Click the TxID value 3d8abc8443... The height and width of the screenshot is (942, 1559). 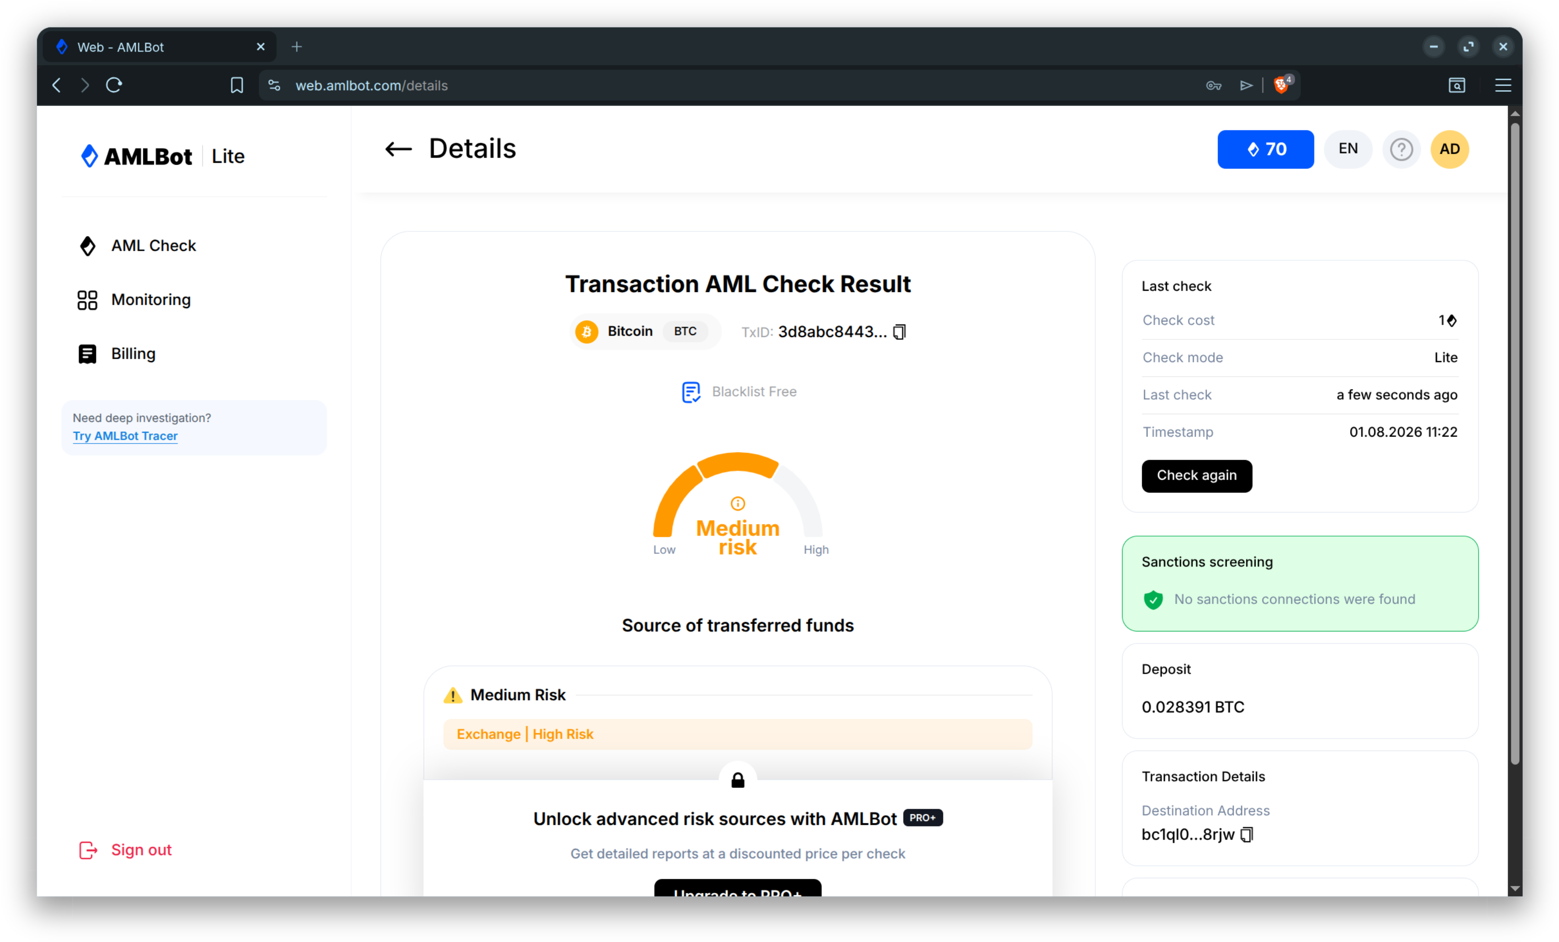832,332
